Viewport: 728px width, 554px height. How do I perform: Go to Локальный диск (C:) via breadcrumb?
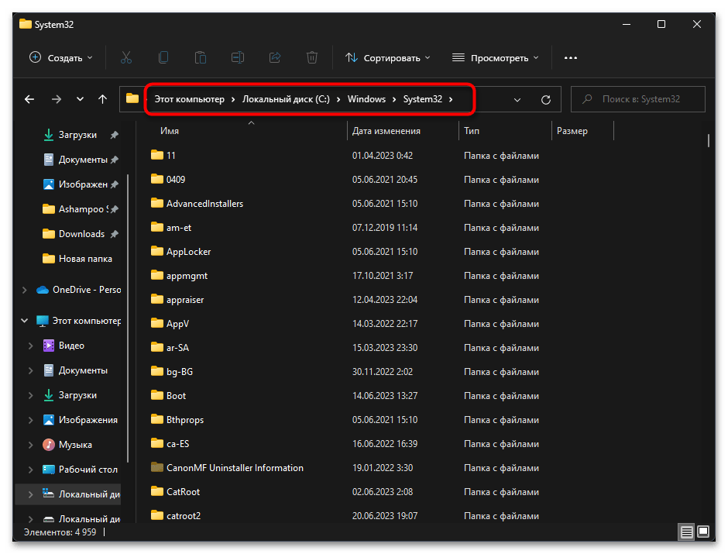pyautogui.click(x=289, y=99)
